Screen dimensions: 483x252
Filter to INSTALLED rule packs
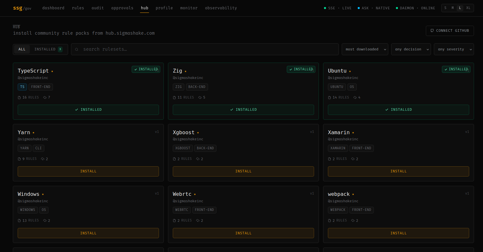tap(48, 49)
